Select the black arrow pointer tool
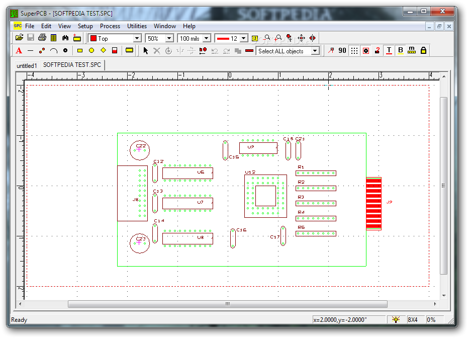This screenshot has width=468, height=338. pyautogui.click(x=145, y=50)
